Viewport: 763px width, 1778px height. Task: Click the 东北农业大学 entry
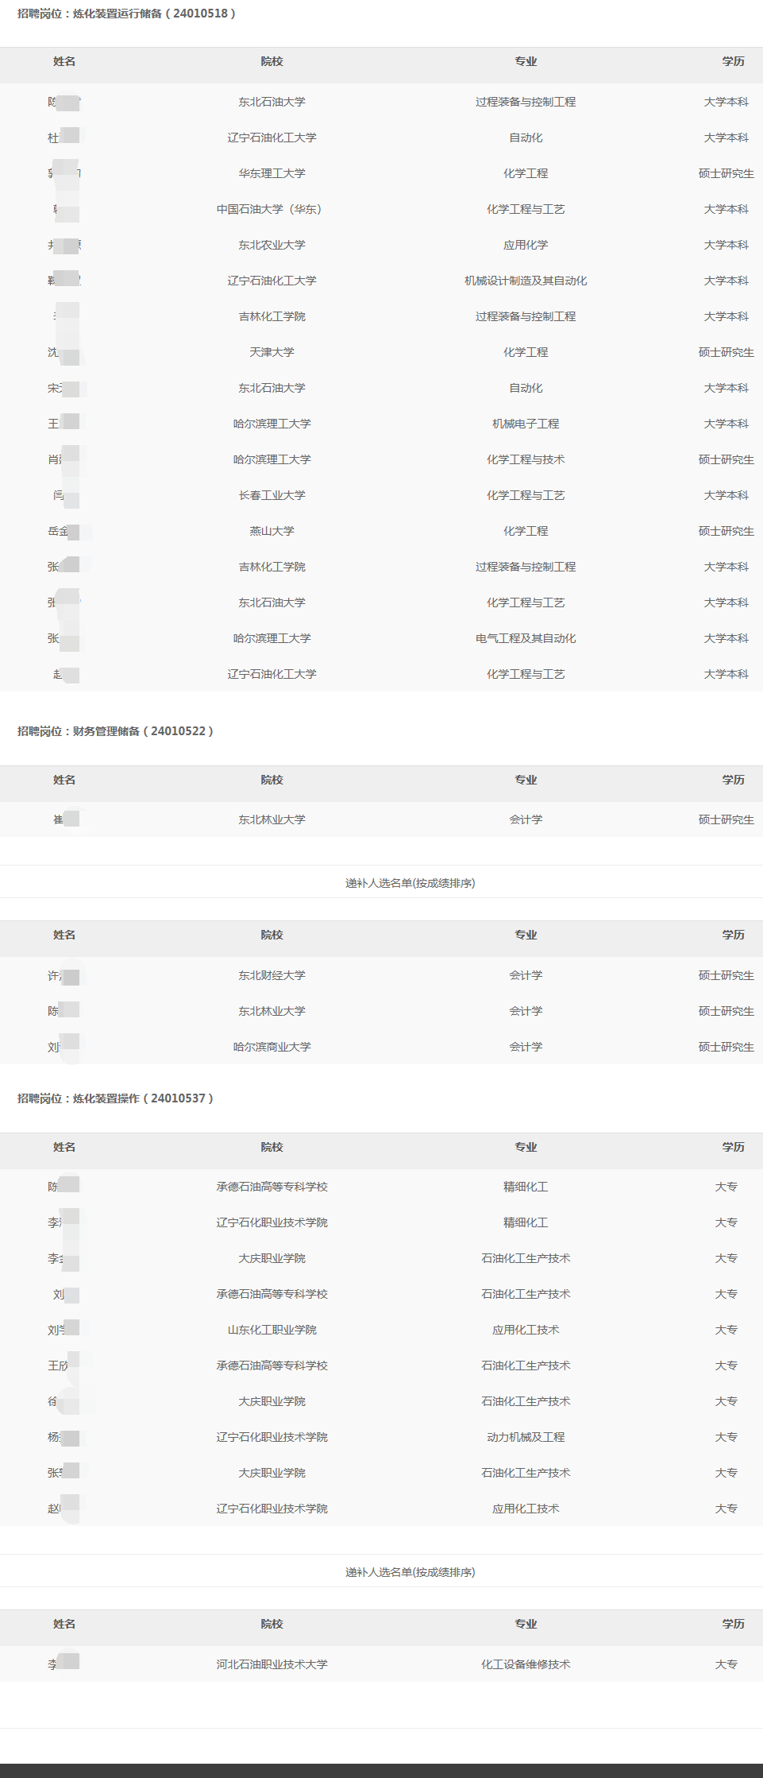point(272,245)
